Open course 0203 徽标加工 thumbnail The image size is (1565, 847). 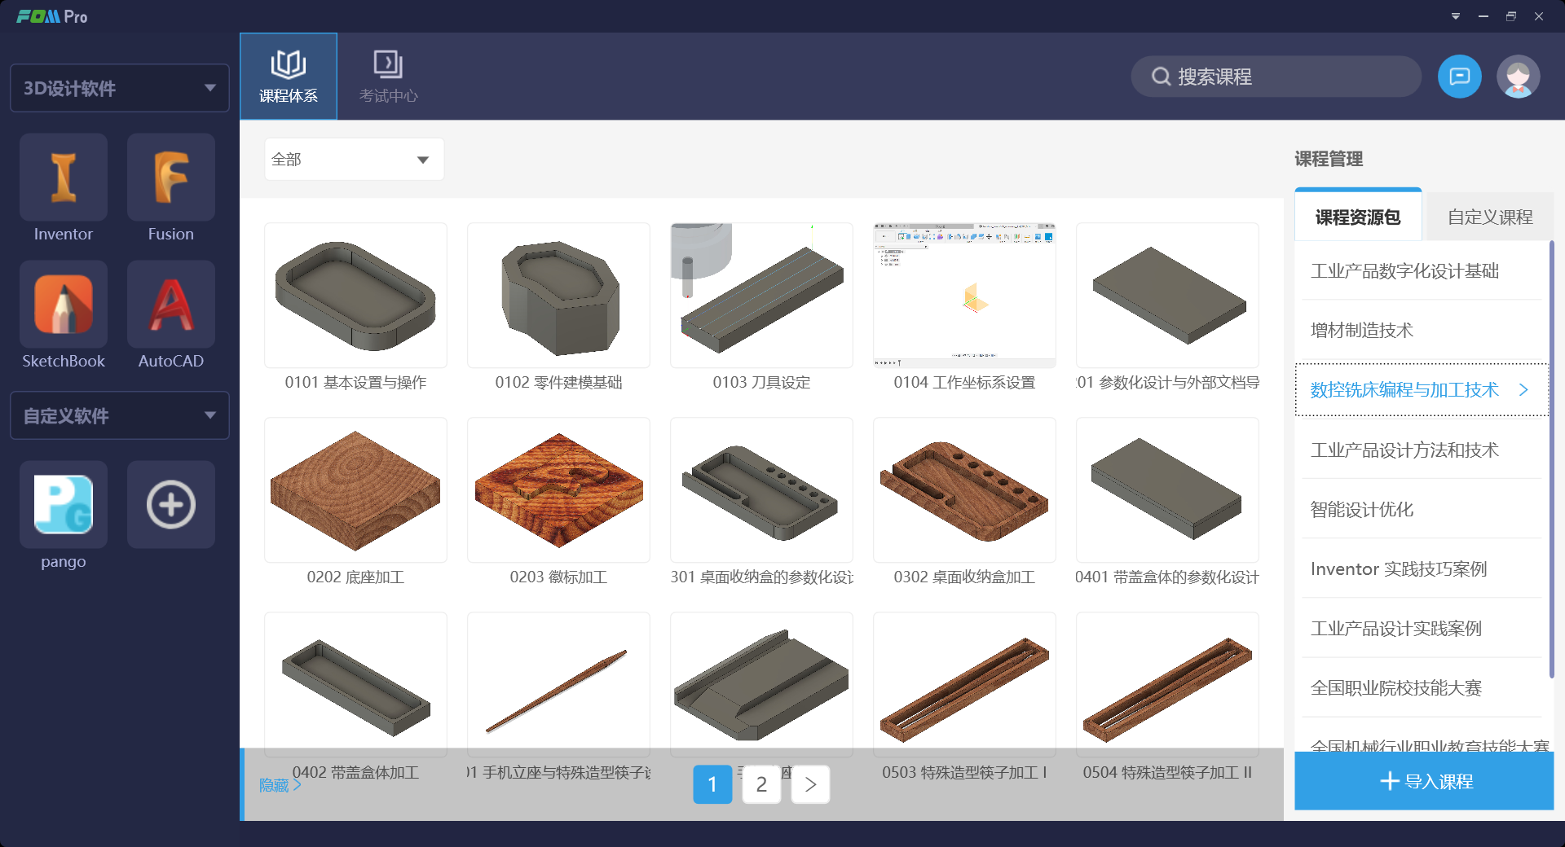coord(558,490)
